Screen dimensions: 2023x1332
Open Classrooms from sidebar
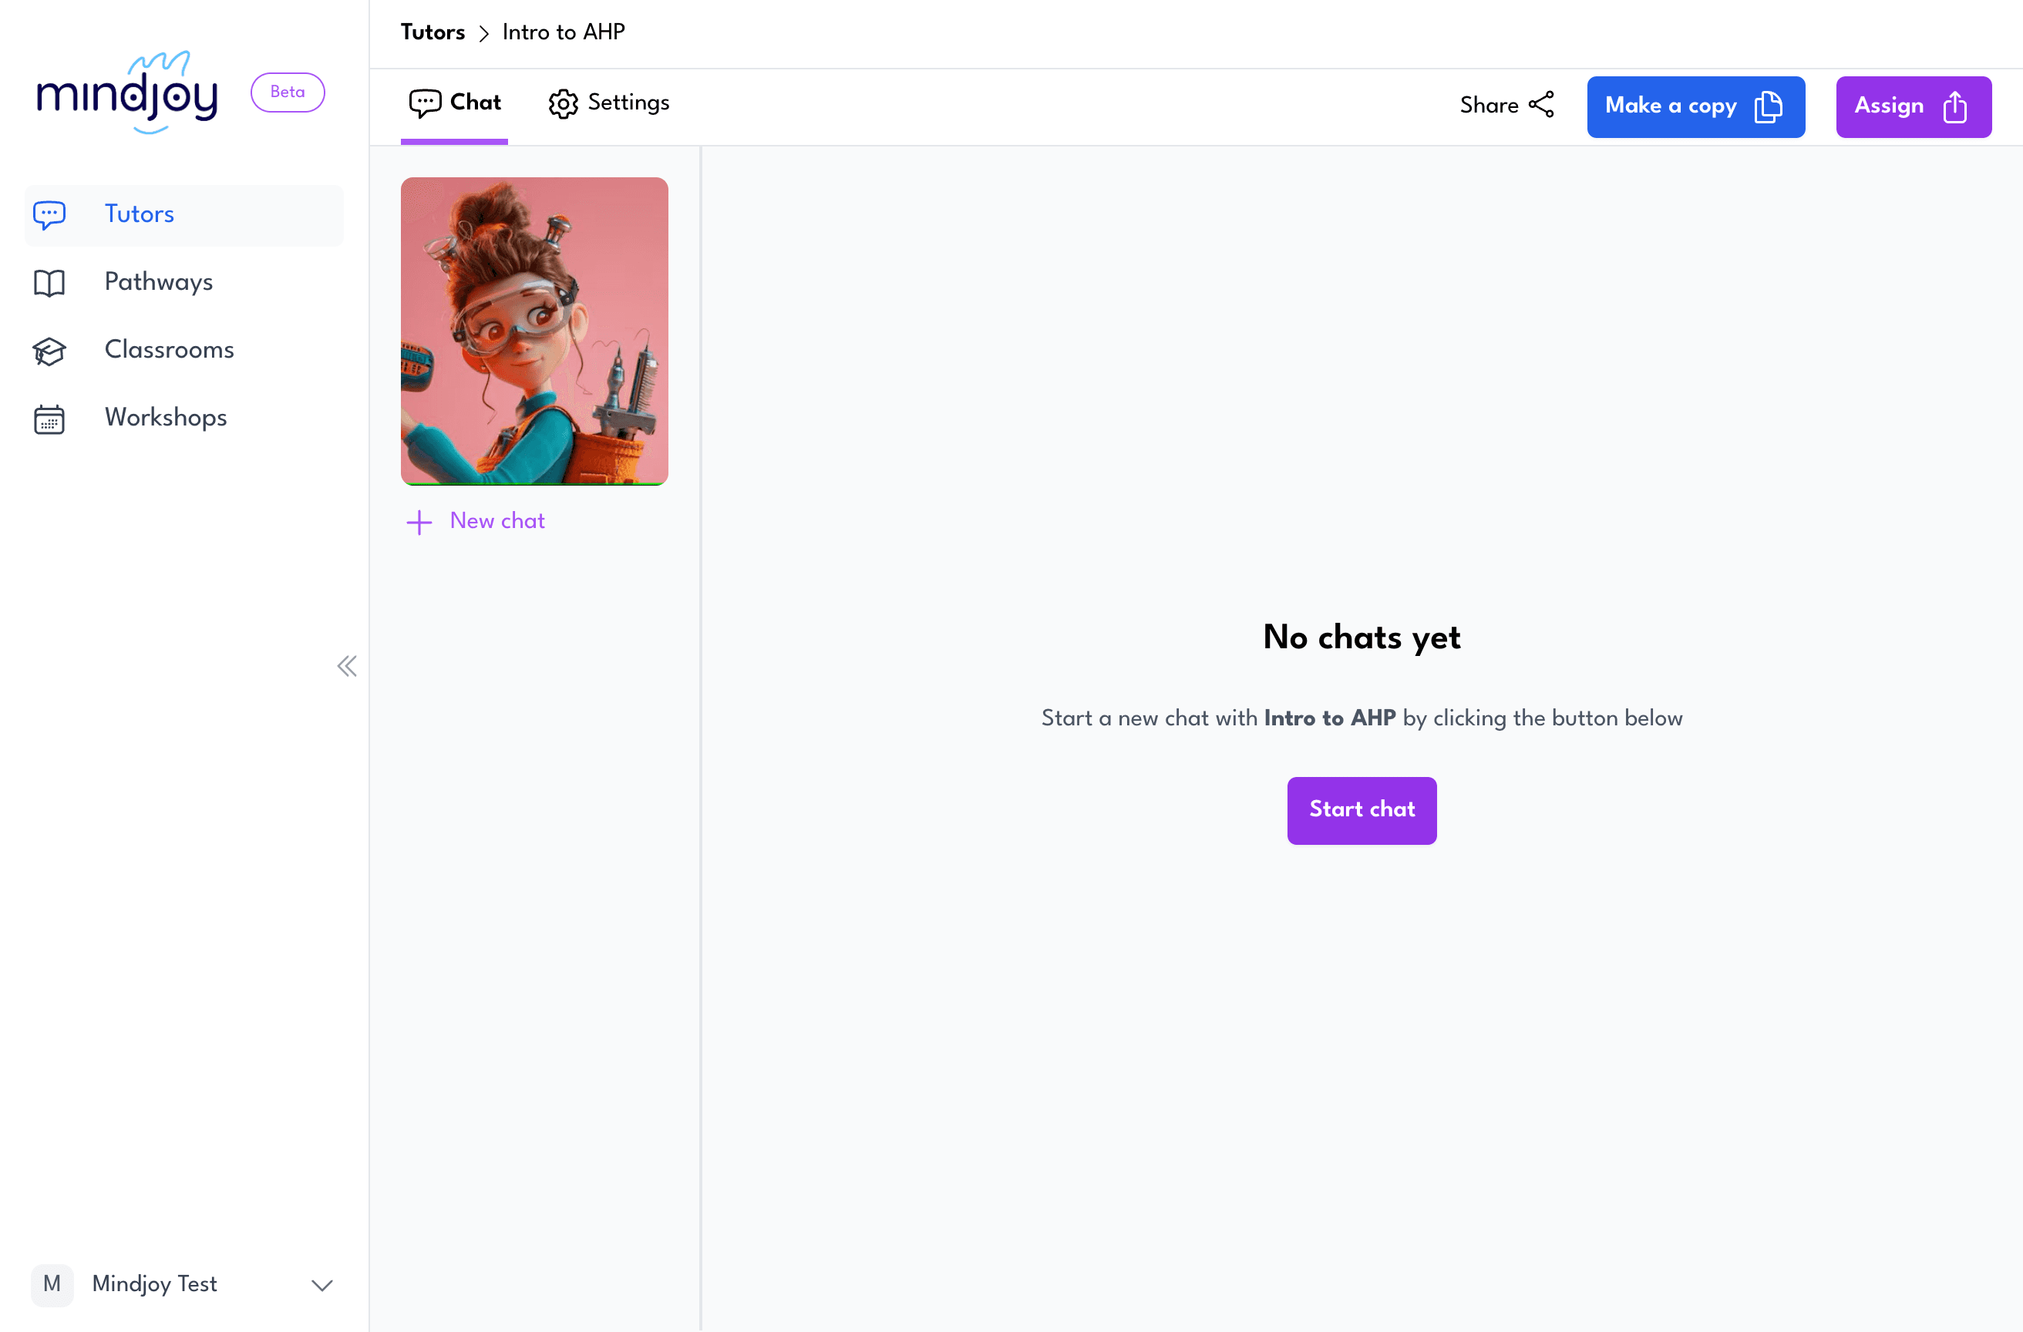pyautogui.click(x=183, y=350)
